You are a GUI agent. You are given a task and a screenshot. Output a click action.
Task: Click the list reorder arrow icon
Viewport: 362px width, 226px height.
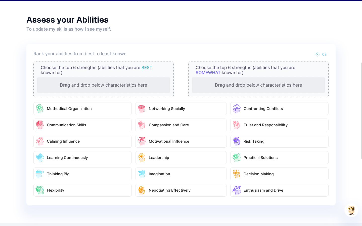coord(324,54)
